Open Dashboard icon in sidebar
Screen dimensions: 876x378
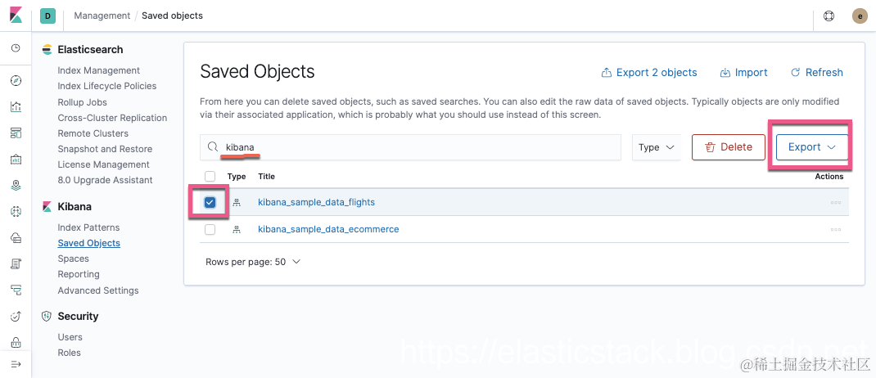(16, 133)
